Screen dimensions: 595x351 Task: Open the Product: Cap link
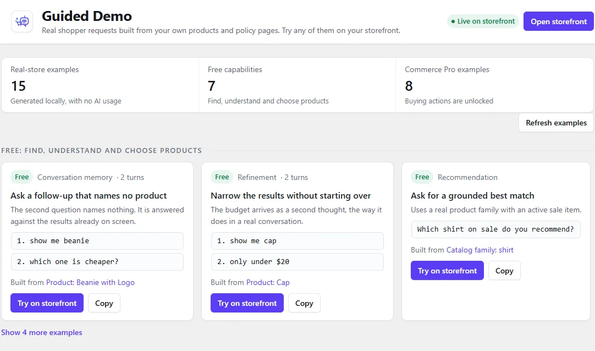[268, 282]
